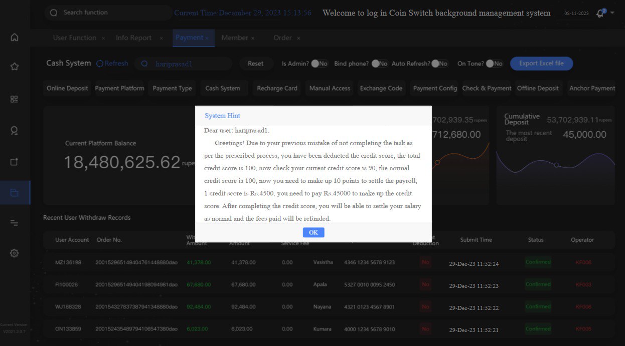Open the Payment Type section
Viewport: 625px width, 346px height.
172,88
